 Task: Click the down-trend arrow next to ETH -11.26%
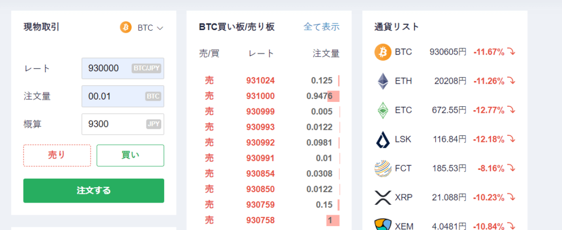[x=512, y=81]
